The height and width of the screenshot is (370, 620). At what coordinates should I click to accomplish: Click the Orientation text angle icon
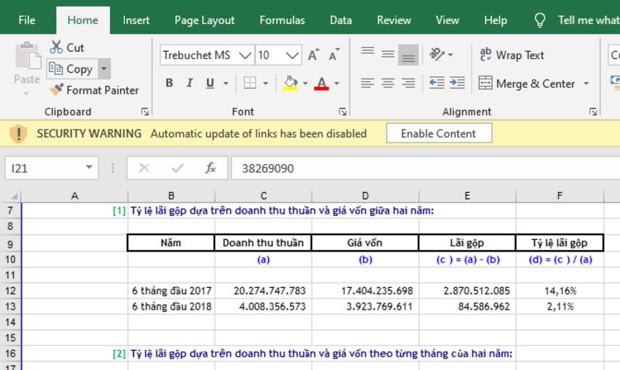438,55
